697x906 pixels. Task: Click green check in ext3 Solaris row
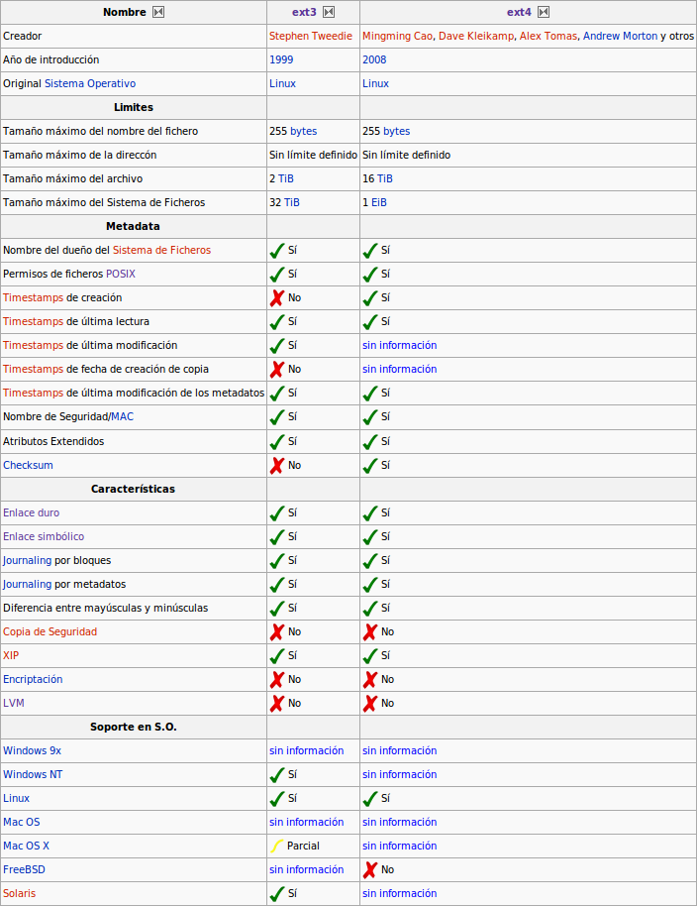(277, 893)
